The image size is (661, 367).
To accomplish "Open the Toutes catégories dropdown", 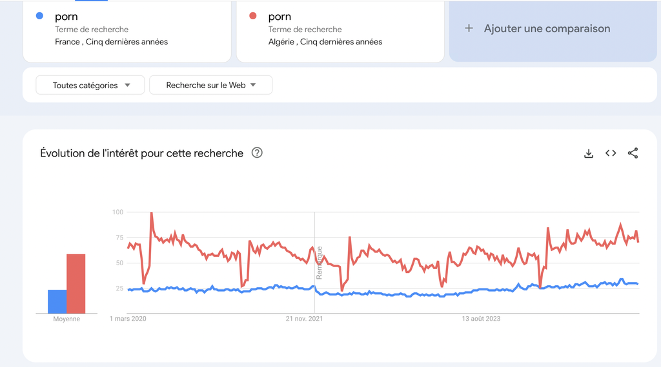I will coord(90,85).
